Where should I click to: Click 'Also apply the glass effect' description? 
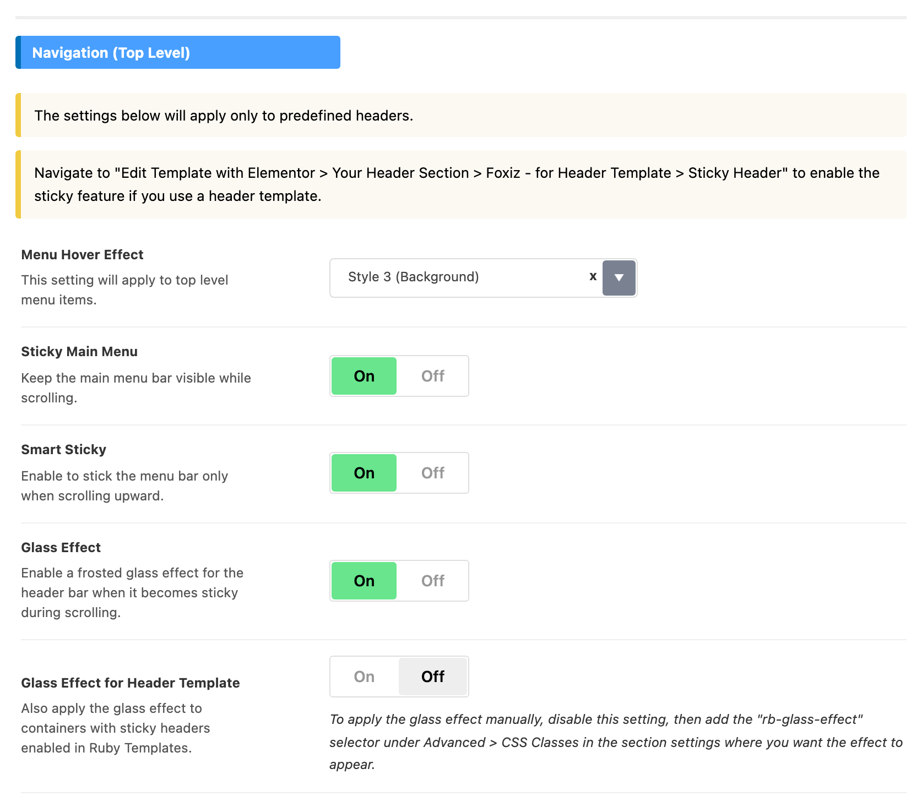click(116, 728)
